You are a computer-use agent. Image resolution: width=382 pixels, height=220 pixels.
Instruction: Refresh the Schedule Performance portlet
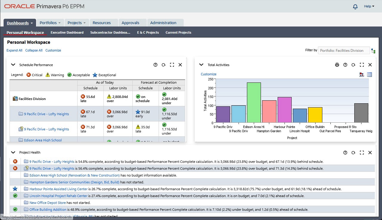click(x=163, y=65)
